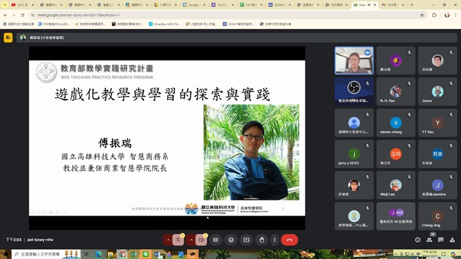The width and height of the screenshot is (461, 259).
Task: Open a new browser tab with plus
Action: tap(412, 5)
